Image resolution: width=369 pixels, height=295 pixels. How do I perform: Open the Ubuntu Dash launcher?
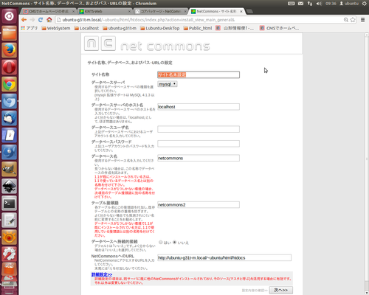coord(10,16)
